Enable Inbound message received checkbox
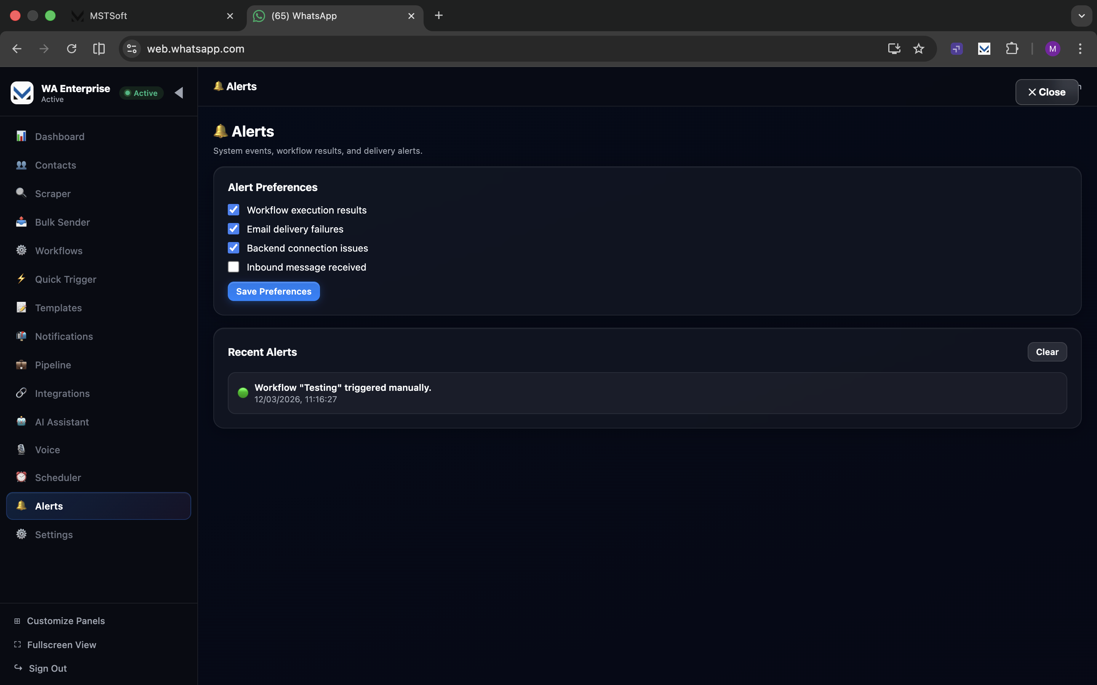 coord(233,267)
